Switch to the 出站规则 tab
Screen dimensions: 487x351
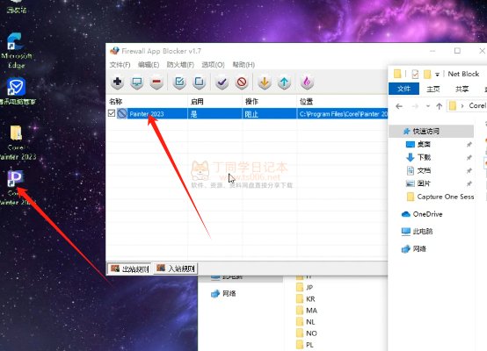tap(129, 269)
